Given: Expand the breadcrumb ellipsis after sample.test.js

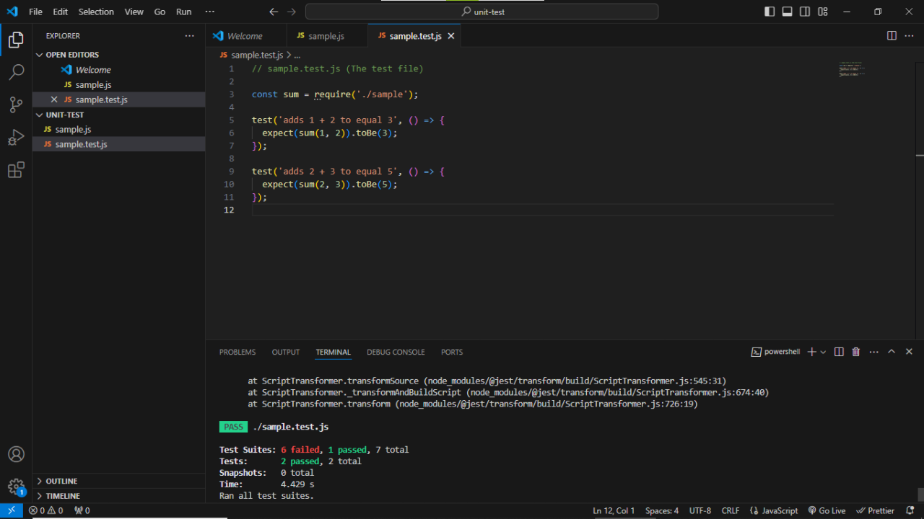Looking at the screenshot, I should (297, 55).
